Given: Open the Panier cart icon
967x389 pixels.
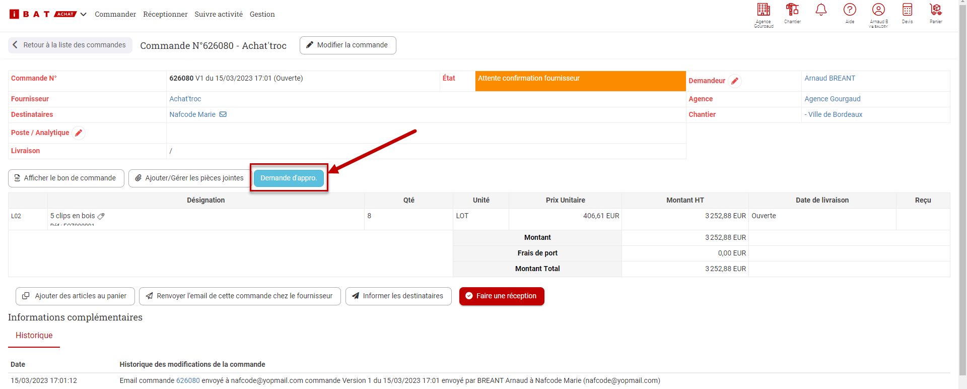Looking at the screenshot, I should [936, 10].
